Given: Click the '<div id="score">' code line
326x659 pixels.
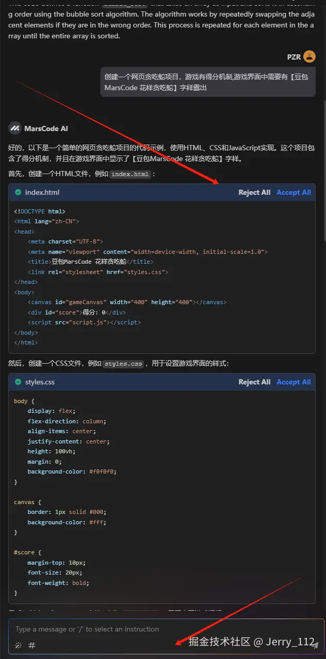Looking at the screenshot, I should pos(77,312).
